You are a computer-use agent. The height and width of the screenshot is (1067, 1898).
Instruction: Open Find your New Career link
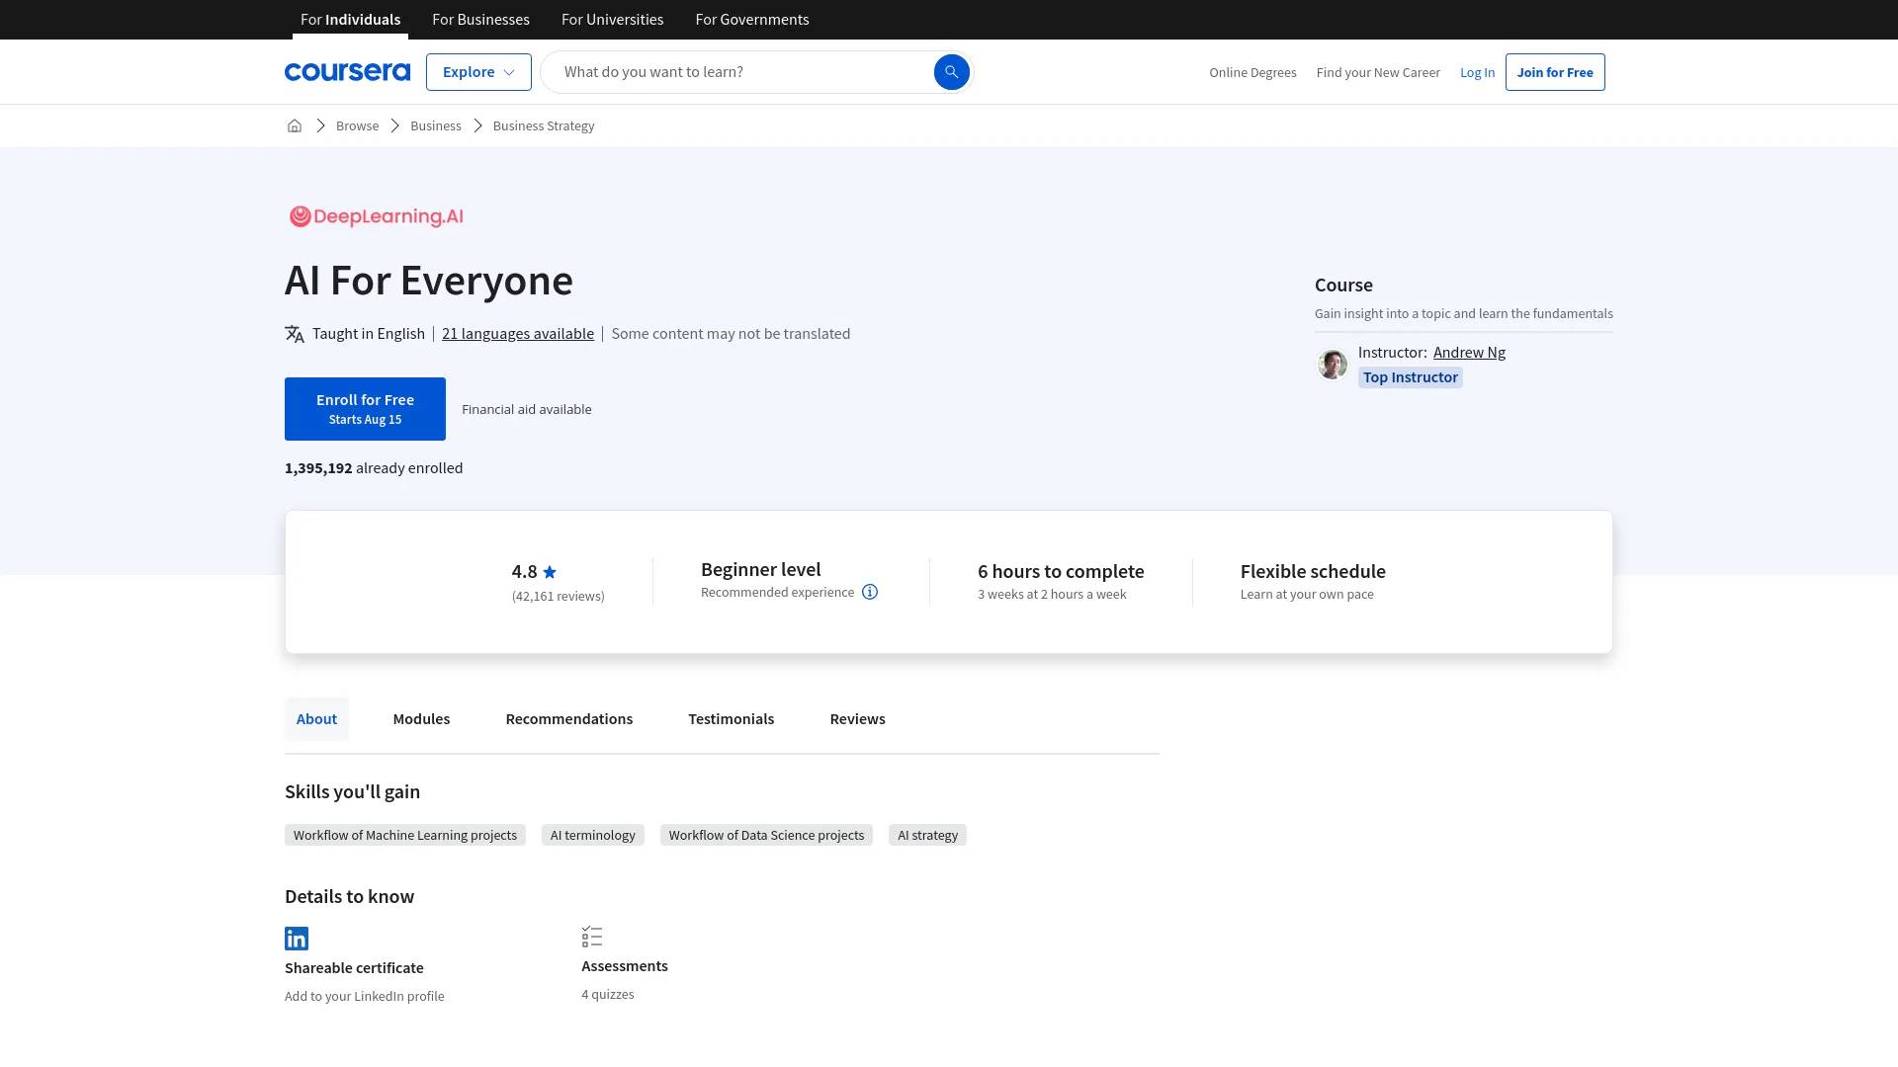coord(1378,73)
